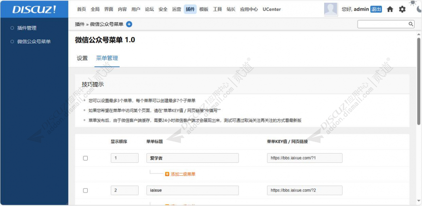Open 插件管理 in the sidebar
The image size is (422, 206).
(x=26, y=28)
